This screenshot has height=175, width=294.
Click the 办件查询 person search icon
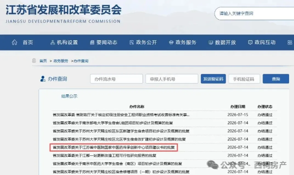pyautogui.click(x=43, y=79)
